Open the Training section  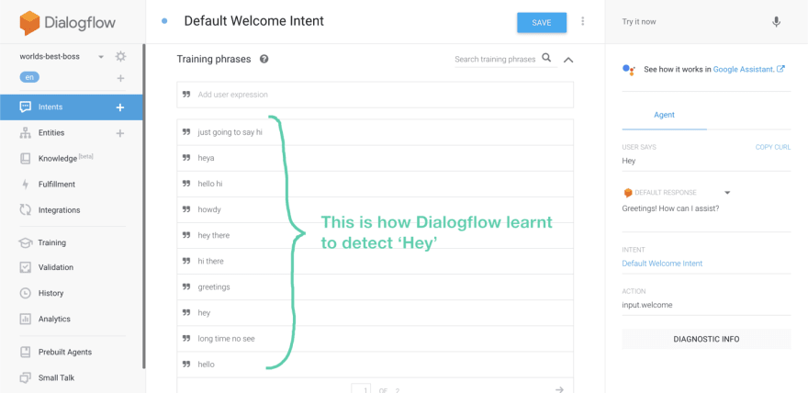[52, 242]
